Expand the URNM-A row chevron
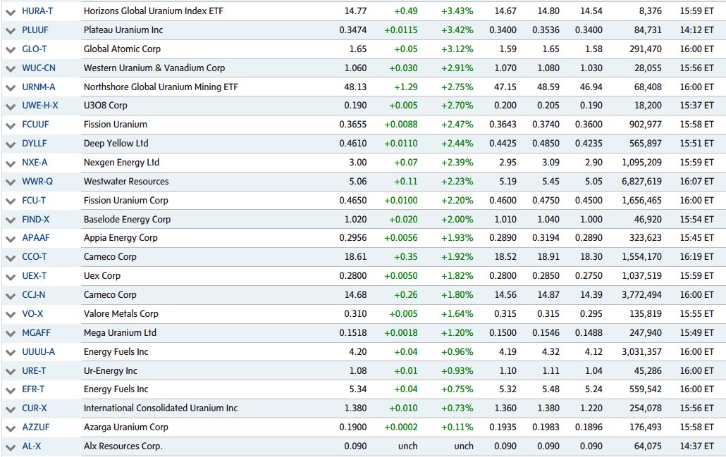 (x=10, y=88)
